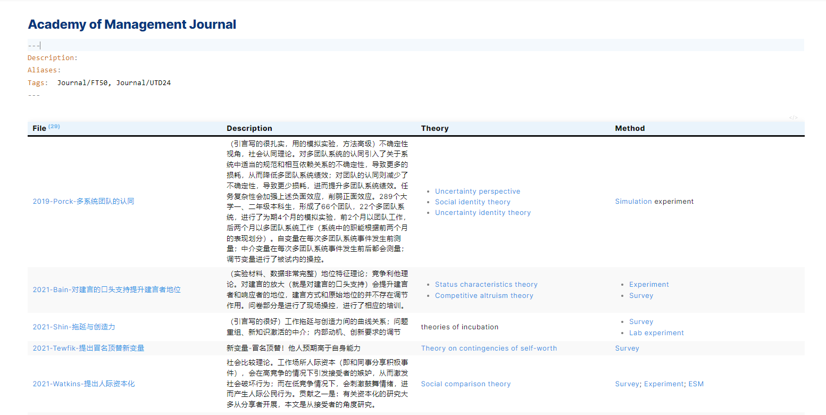Open the Lab experiment link
This screenshot has width=826, height=415.
pyautogui.click(x=656, y=333)
